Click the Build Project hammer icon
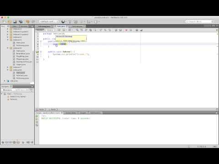Image resolution: width=219 pixels, height=164 pixels. (x=70, y=21)
